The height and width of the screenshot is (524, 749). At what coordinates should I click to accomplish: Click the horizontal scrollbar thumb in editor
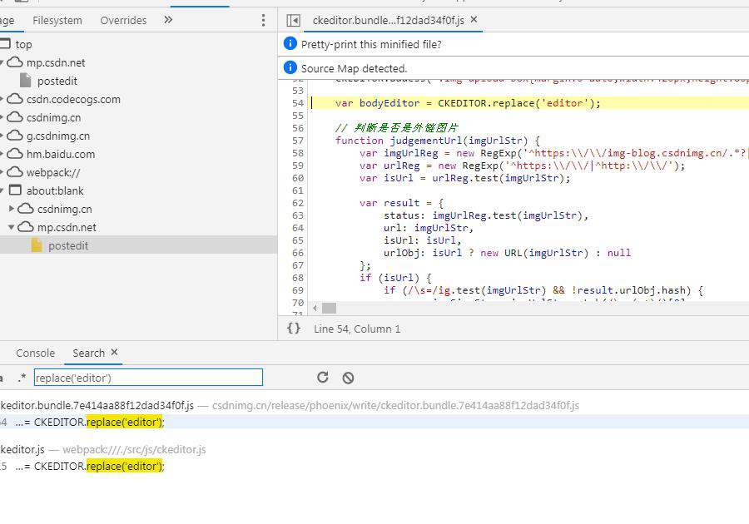pos(329,308)
